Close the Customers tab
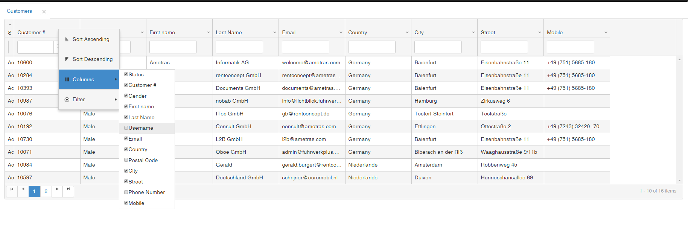 (x=44, y=12)
